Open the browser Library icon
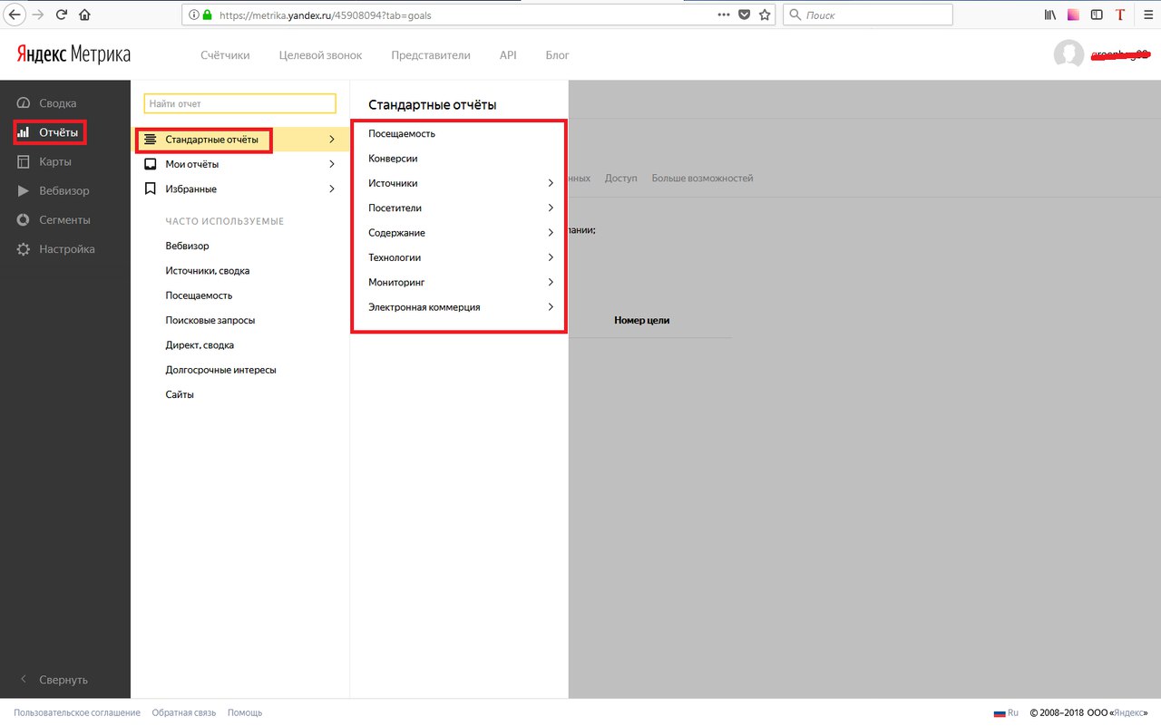This screenshot has width=1161, height=726. 1051,15
